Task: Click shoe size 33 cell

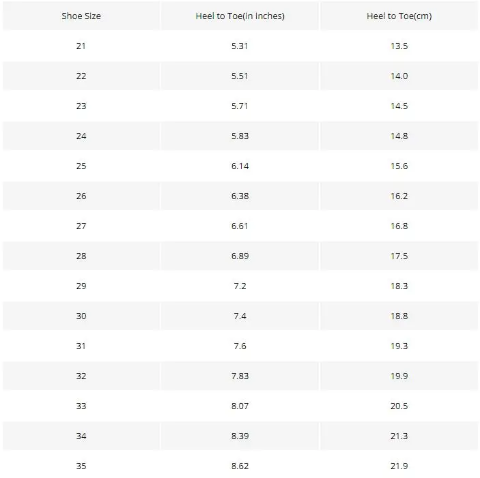Action: click(x=81, y=406)
